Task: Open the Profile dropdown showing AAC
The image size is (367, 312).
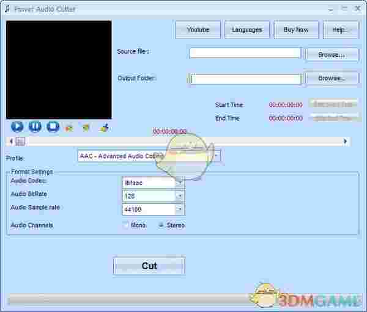Action: point(149,156)
